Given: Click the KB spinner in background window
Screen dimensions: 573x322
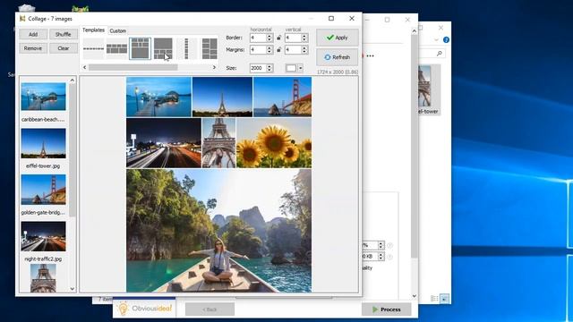Looking at the screenshot, I should pos(381,257).
